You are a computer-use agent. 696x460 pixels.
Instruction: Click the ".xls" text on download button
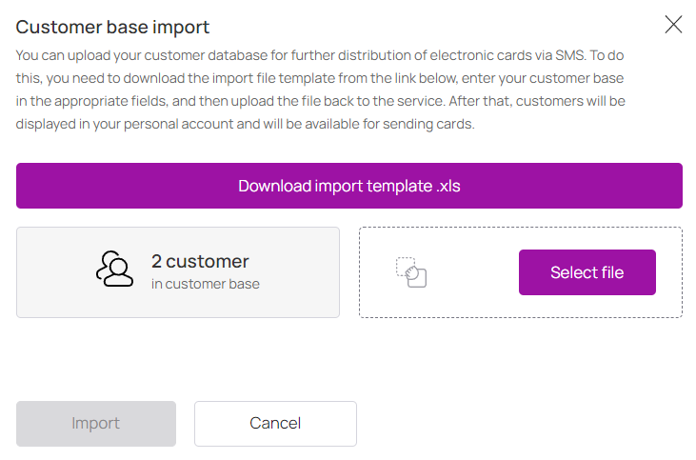point(448,186)
